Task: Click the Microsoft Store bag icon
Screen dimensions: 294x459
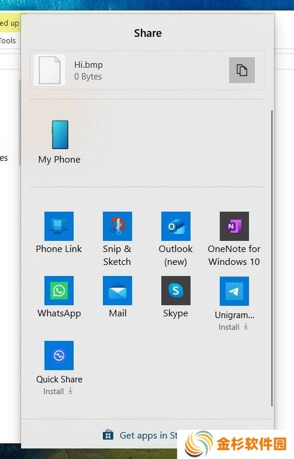Action: coord(108,435)
